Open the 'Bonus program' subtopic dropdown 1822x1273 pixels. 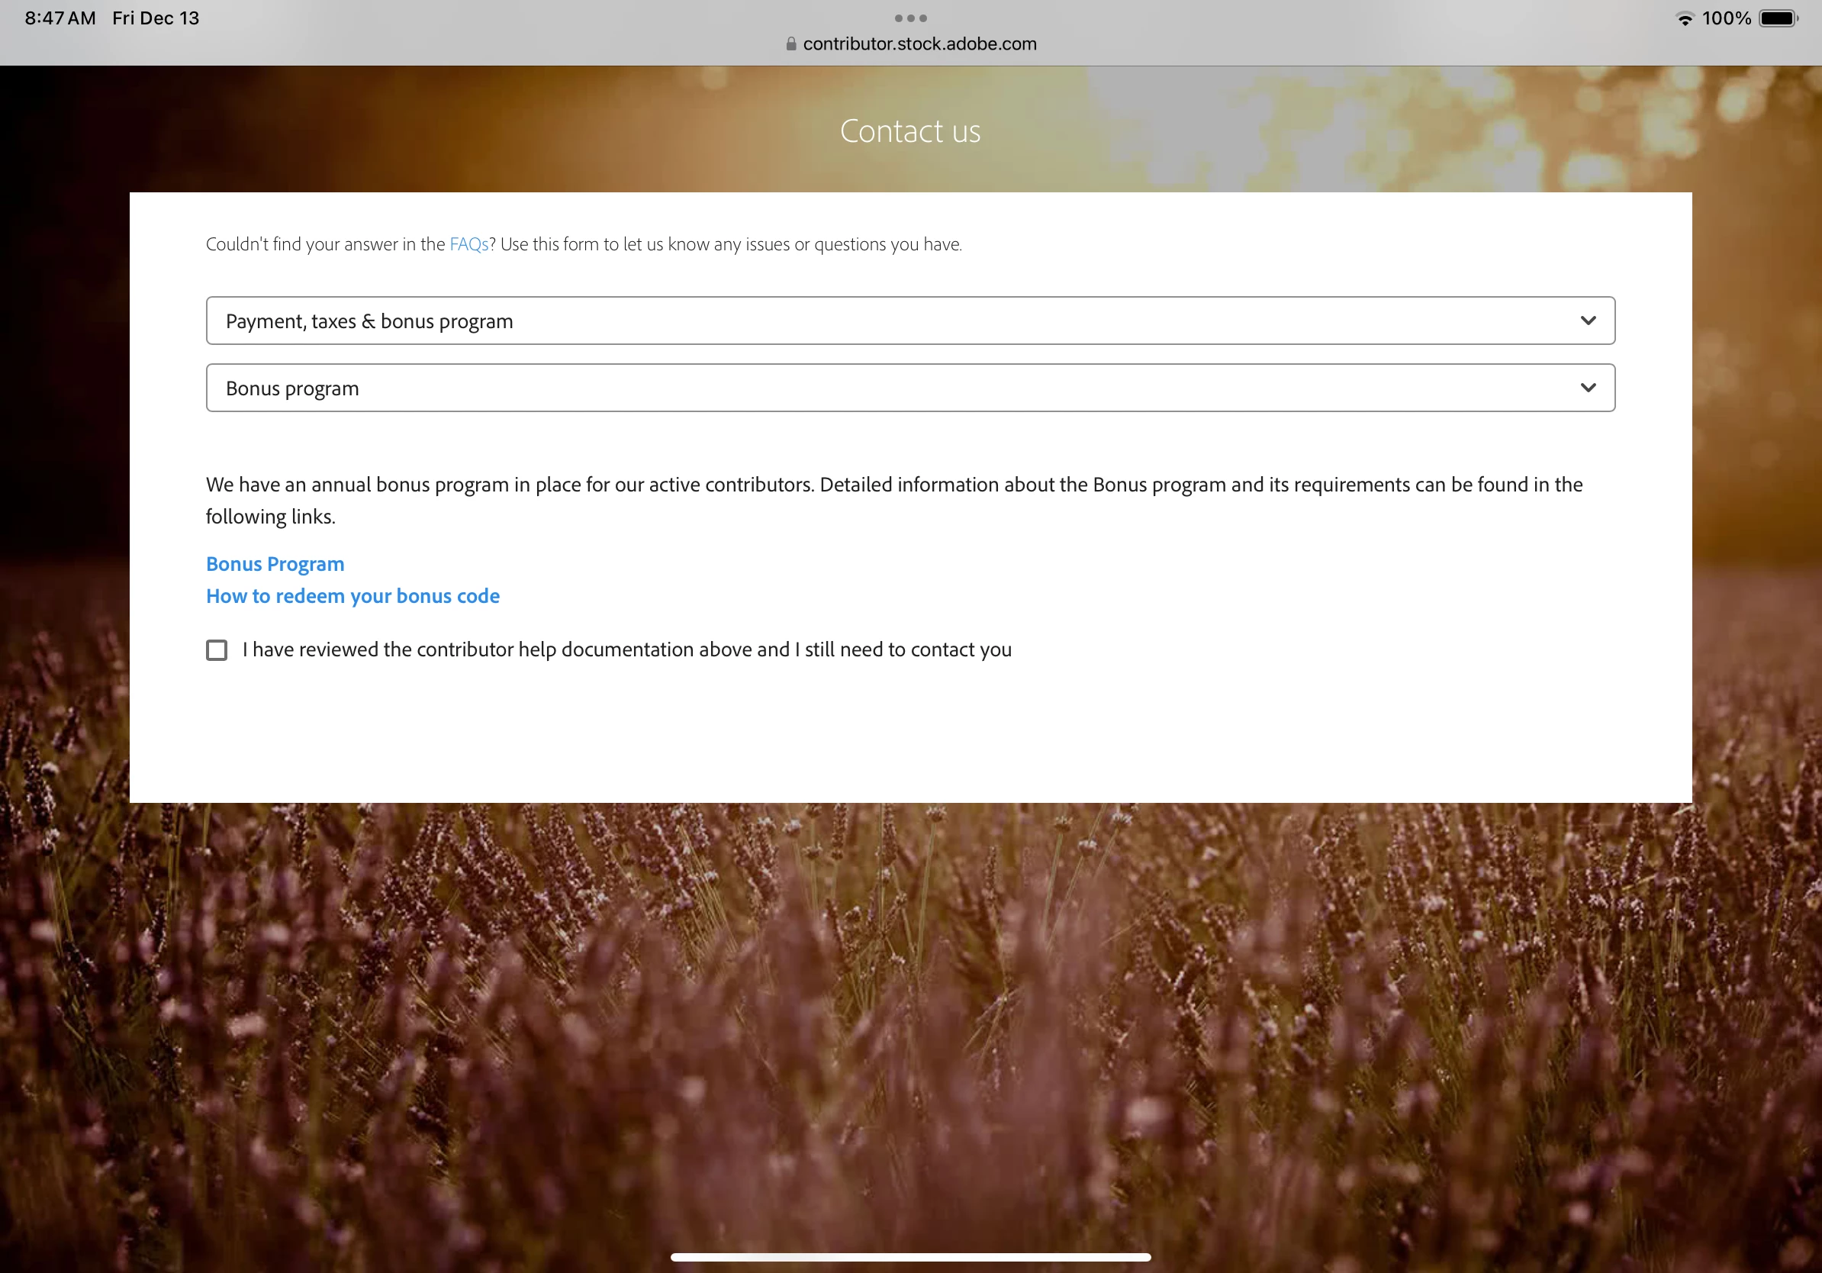[x=873, y=388]
